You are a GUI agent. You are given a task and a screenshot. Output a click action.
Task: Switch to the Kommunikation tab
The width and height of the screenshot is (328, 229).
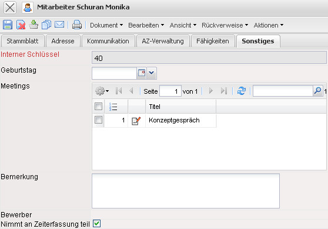click(x=108, y=41)
